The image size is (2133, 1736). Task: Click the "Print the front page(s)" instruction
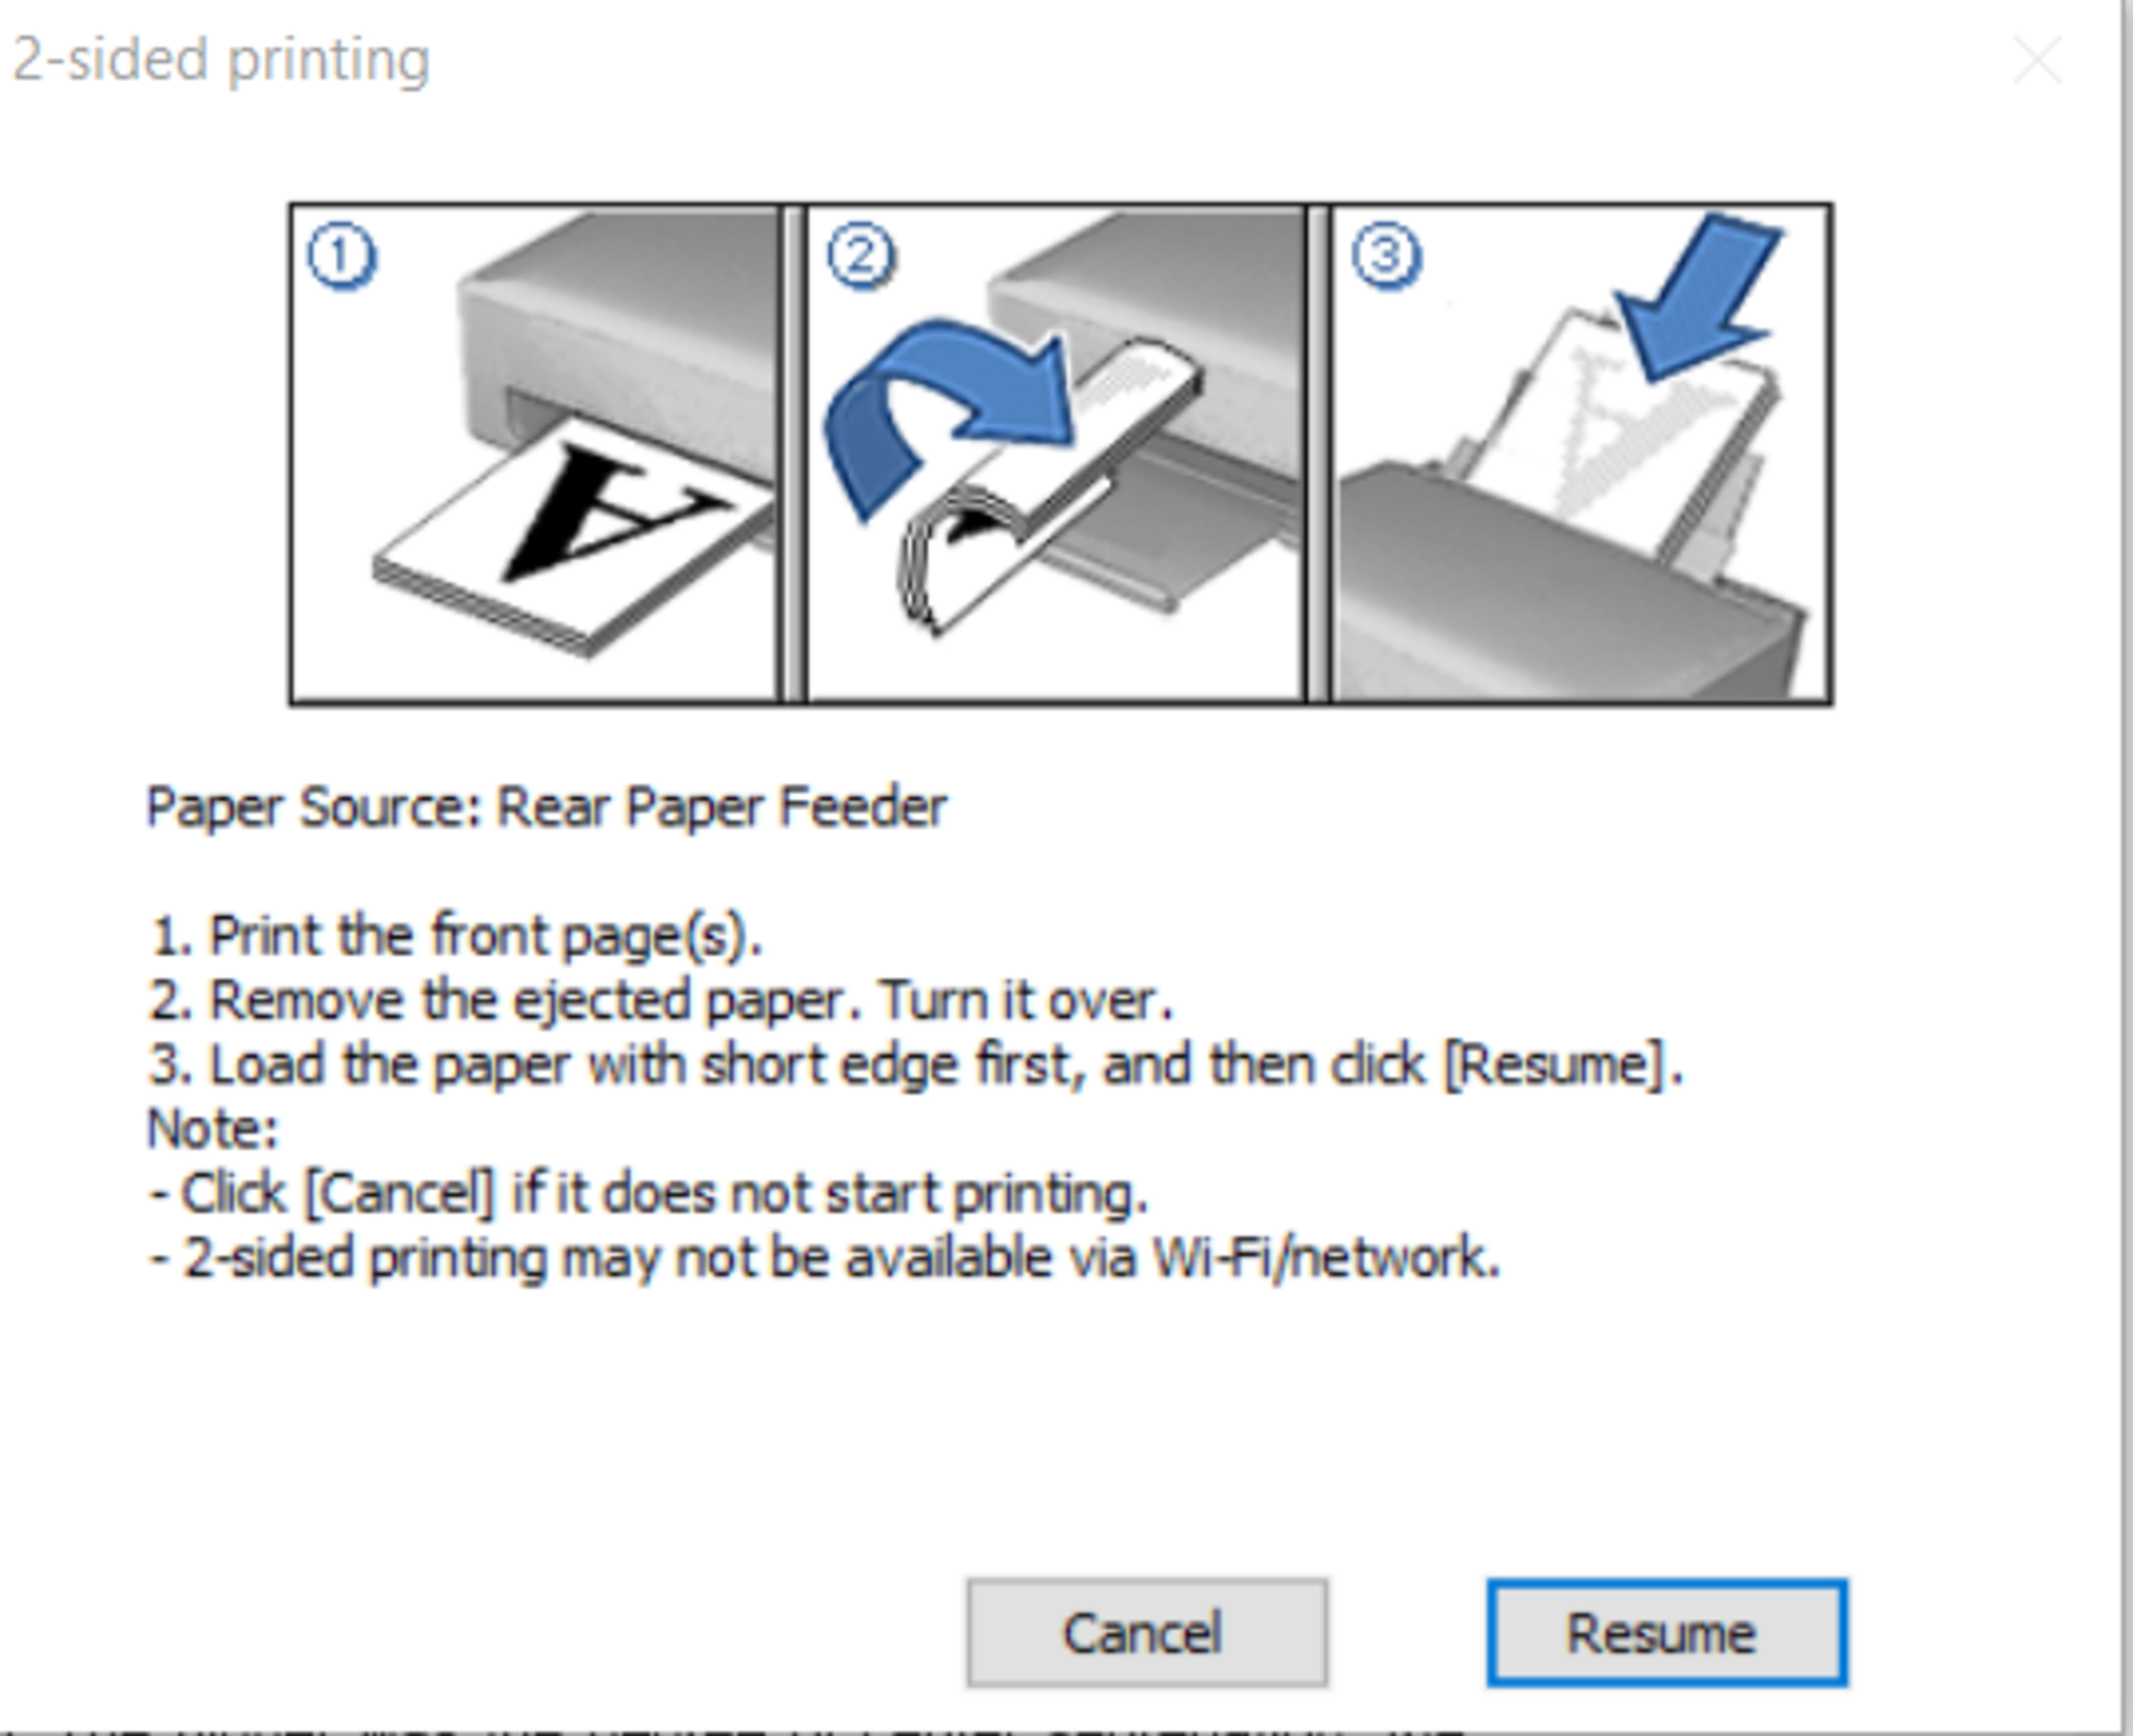click(456, 936)
